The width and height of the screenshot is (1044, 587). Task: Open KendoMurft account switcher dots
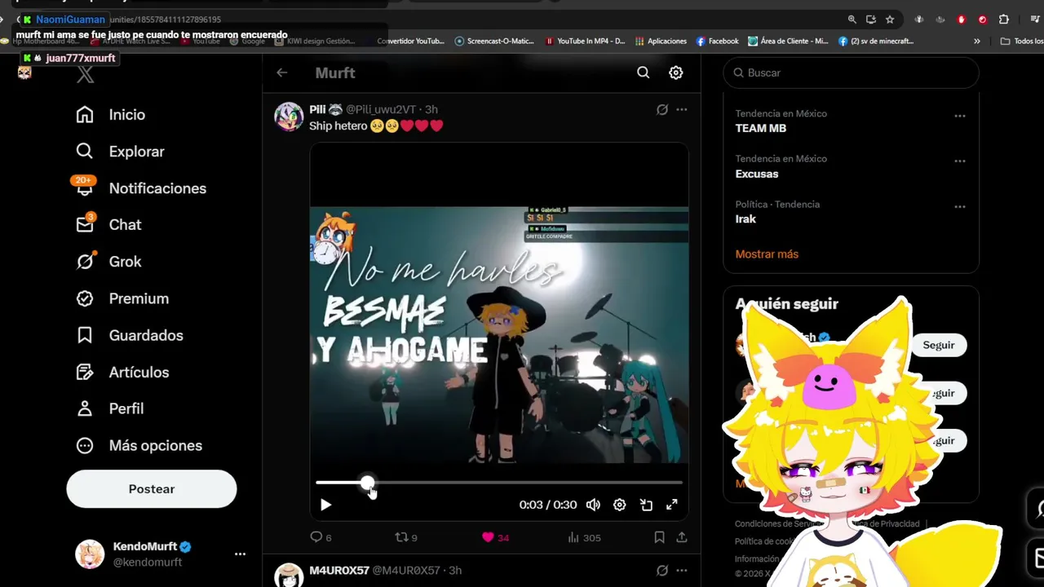pos(240,554)
